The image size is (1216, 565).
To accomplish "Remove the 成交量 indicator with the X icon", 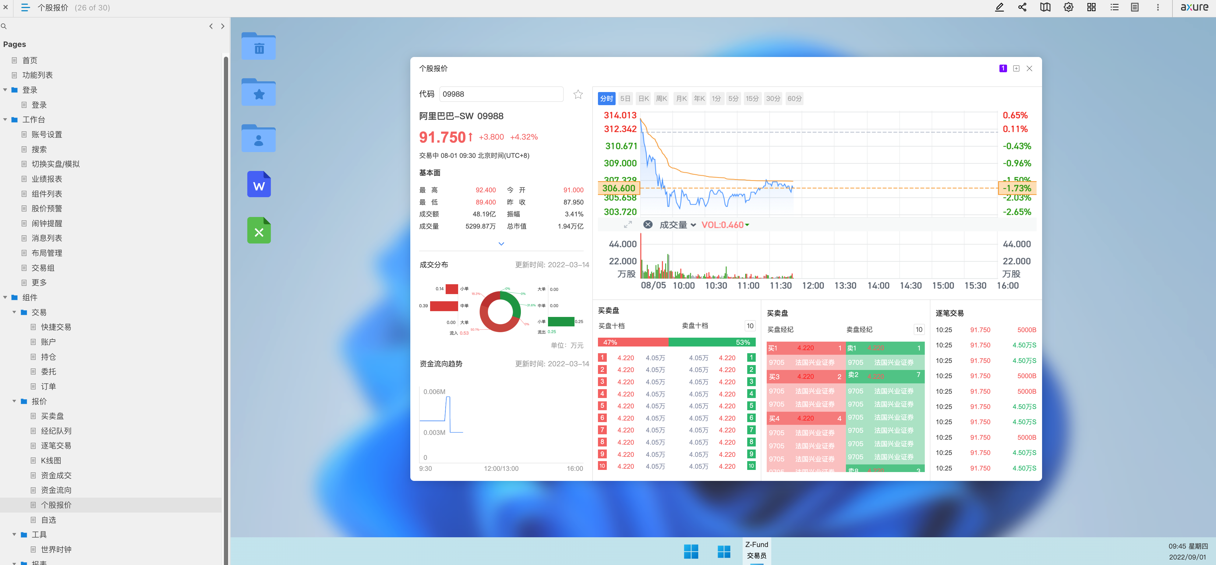I will point(648,225).
